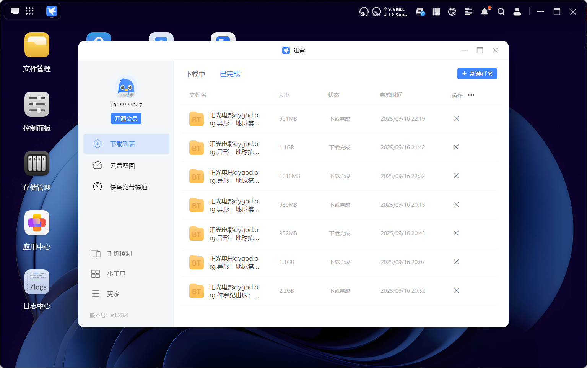The height and width of the screenshot is (368, 587).
Task: Click the account number 13******647
Action: point(126,105)
